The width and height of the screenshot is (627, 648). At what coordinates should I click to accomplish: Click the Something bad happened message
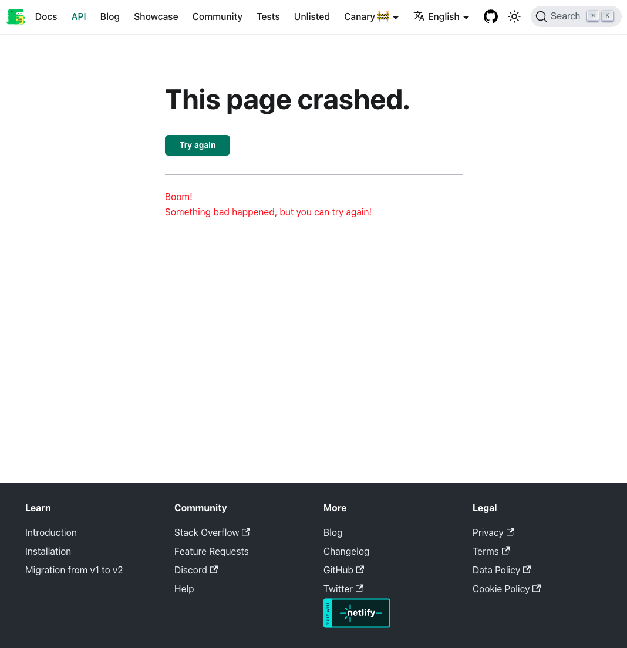(x=268, y=212)
